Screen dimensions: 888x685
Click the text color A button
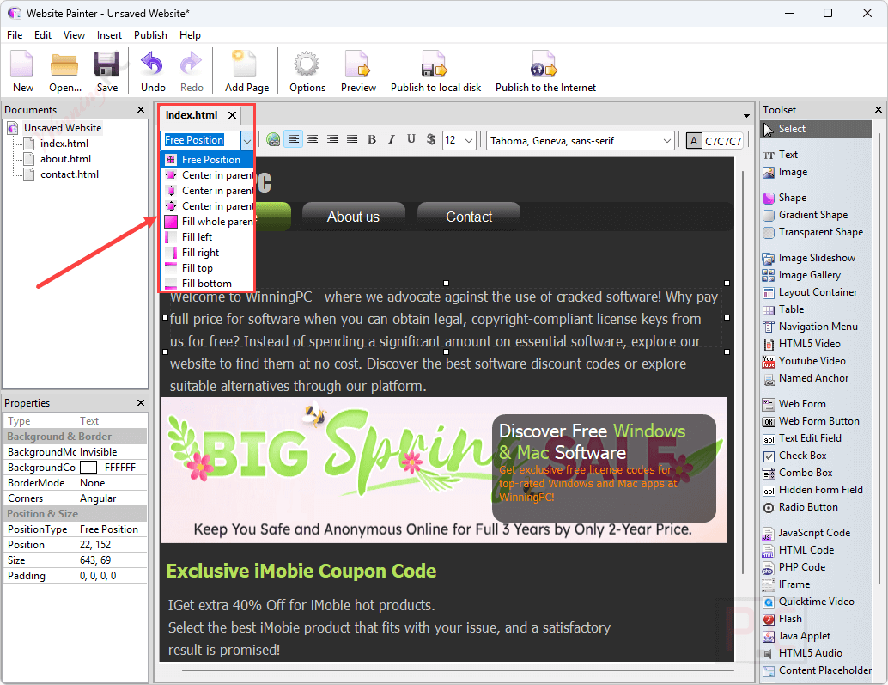[694, 140]
